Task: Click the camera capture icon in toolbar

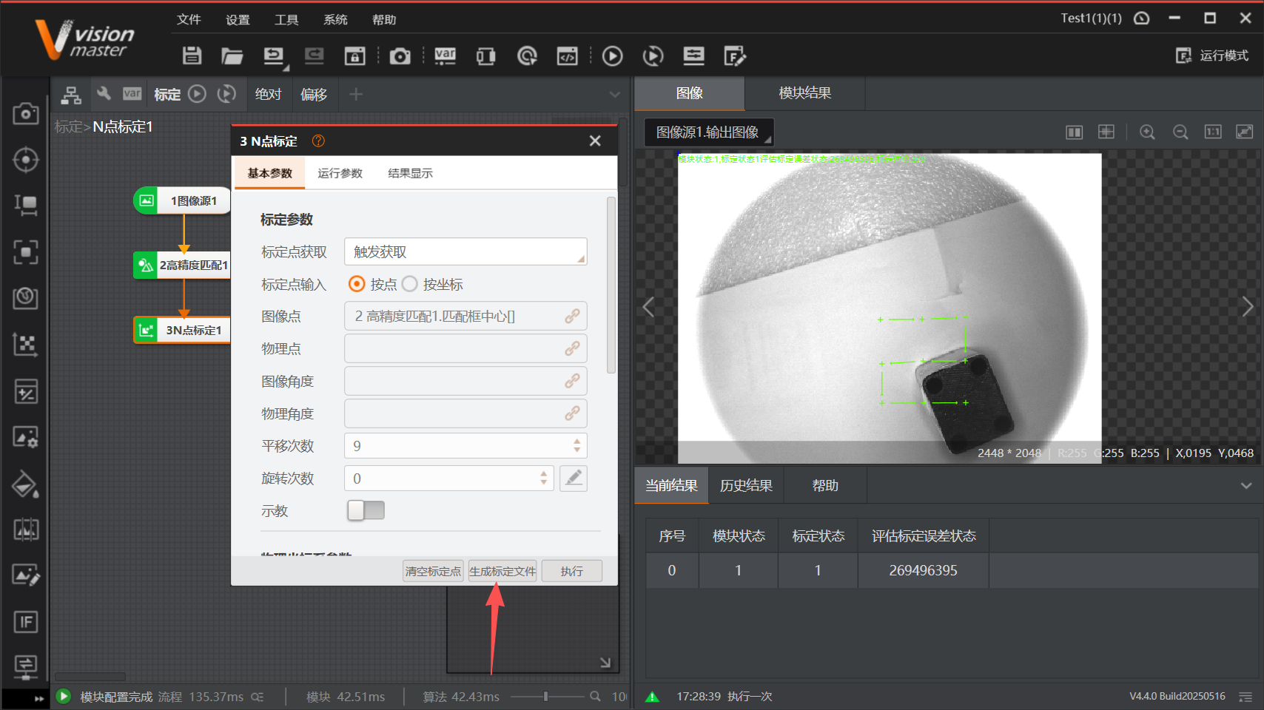Action: click(x=400, y=56)
